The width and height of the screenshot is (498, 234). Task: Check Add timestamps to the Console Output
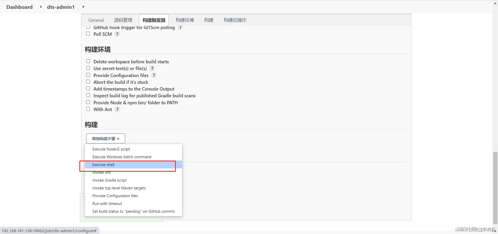pyautogui.click(x=88, y=89)
